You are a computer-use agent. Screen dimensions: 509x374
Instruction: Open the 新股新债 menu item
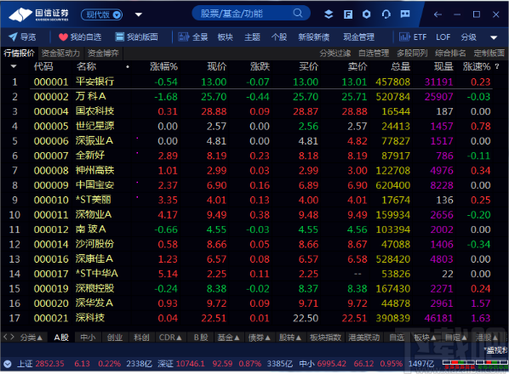coord(313,37)
